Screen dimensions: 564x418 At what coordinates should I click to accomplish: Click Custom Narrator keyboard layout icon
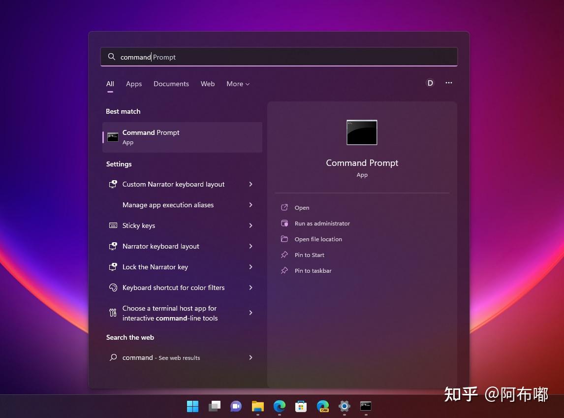pos(113,184)
